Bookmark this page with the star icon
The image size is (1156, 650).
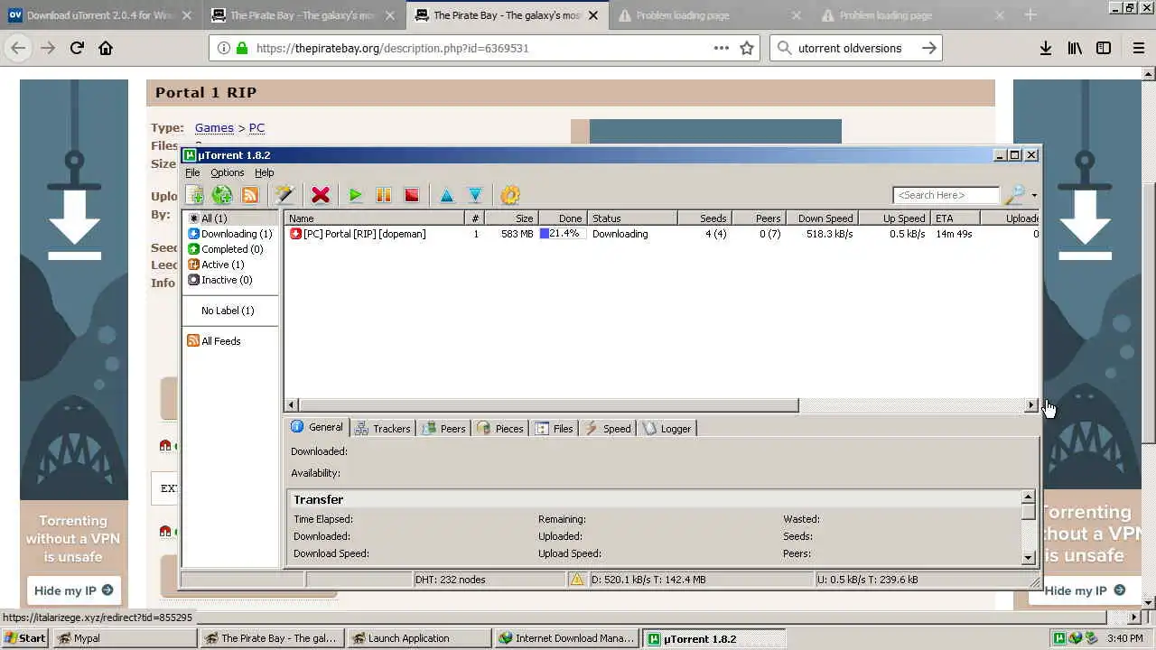coord(747,48)
